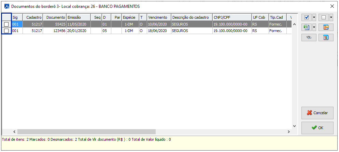Click CNPJ 19.100.000/0000-00 in the first row

point(232,25)
